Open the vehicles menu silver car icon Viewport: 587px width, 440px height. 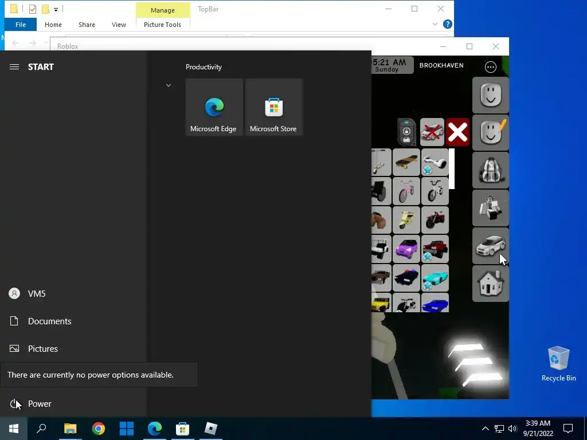pyautogui.click(x=491, y=246)
